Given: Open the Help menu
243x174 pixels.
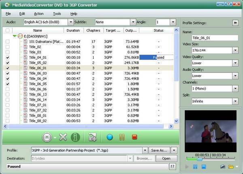Looking at the screenshot, I should [x=74, y=14].
